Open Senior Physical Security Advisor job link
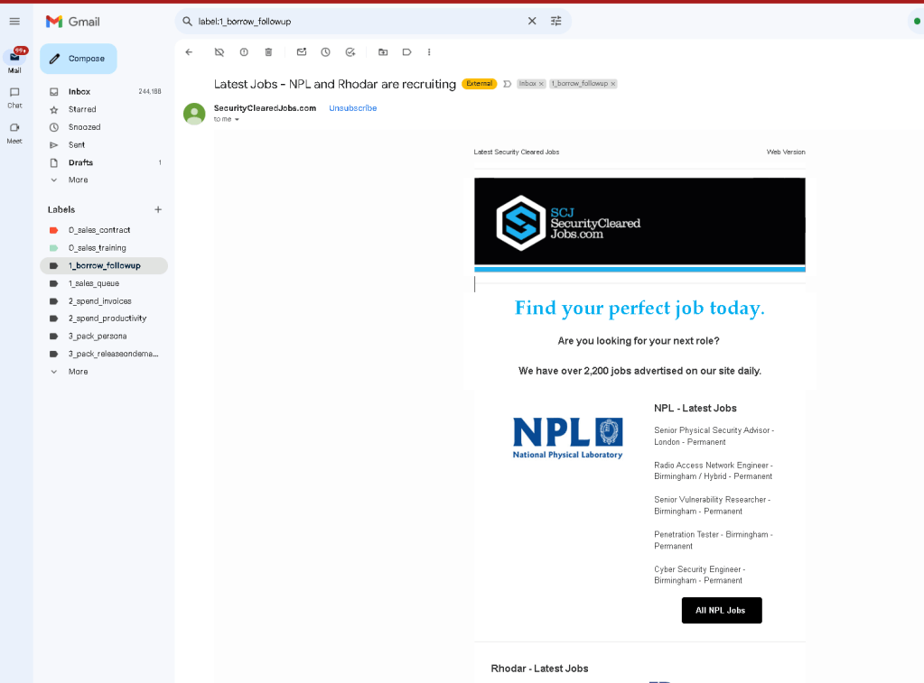The width and height of the screenshot is (924, 683). 714,437
